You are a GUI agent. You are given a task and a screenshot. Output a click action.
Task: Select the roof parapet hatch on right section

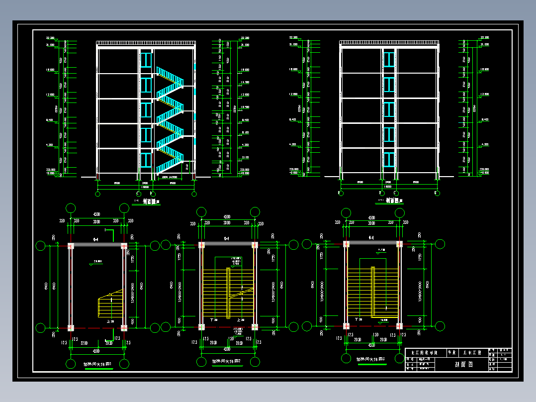click(389, 42)
